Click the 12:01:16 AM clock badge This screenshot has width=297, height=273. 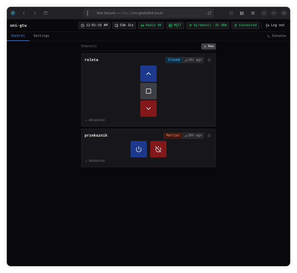click(x=94, y=25)
